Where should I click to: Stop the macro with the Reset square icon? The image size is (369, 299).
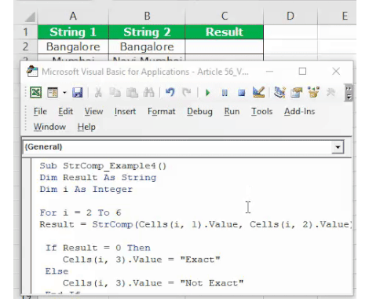coord(242,93)
